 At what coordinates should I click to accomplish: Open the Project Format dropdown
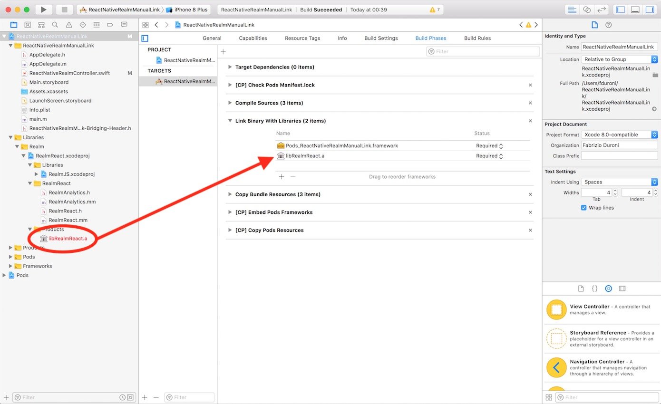(620, 135)
